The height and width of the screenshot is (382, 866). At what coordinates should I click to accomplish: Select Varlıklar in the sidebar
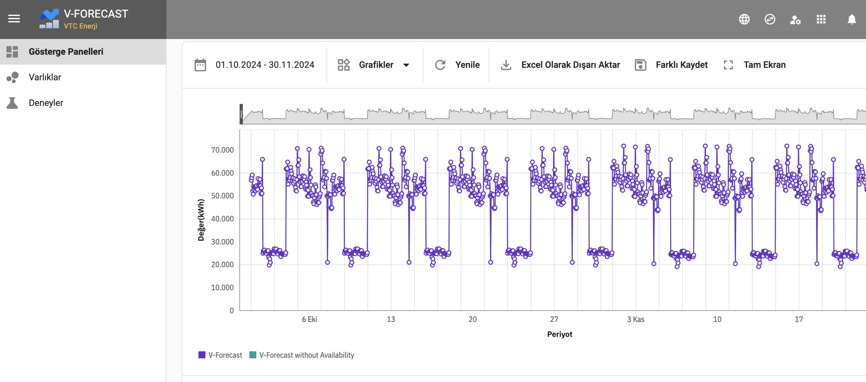[x=45, y=77]
